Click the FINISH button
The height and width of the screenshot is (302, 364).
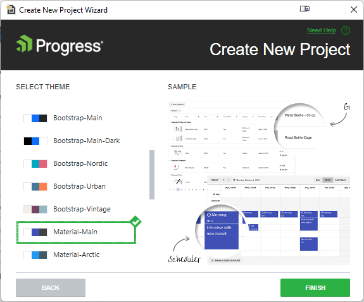[315, 287]
